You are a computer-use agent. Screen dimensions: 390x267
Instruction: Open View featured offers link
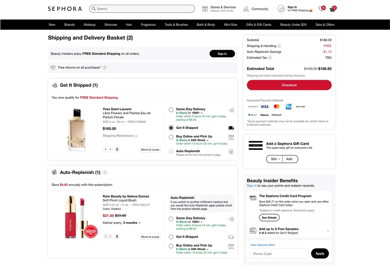coord(263,245)
